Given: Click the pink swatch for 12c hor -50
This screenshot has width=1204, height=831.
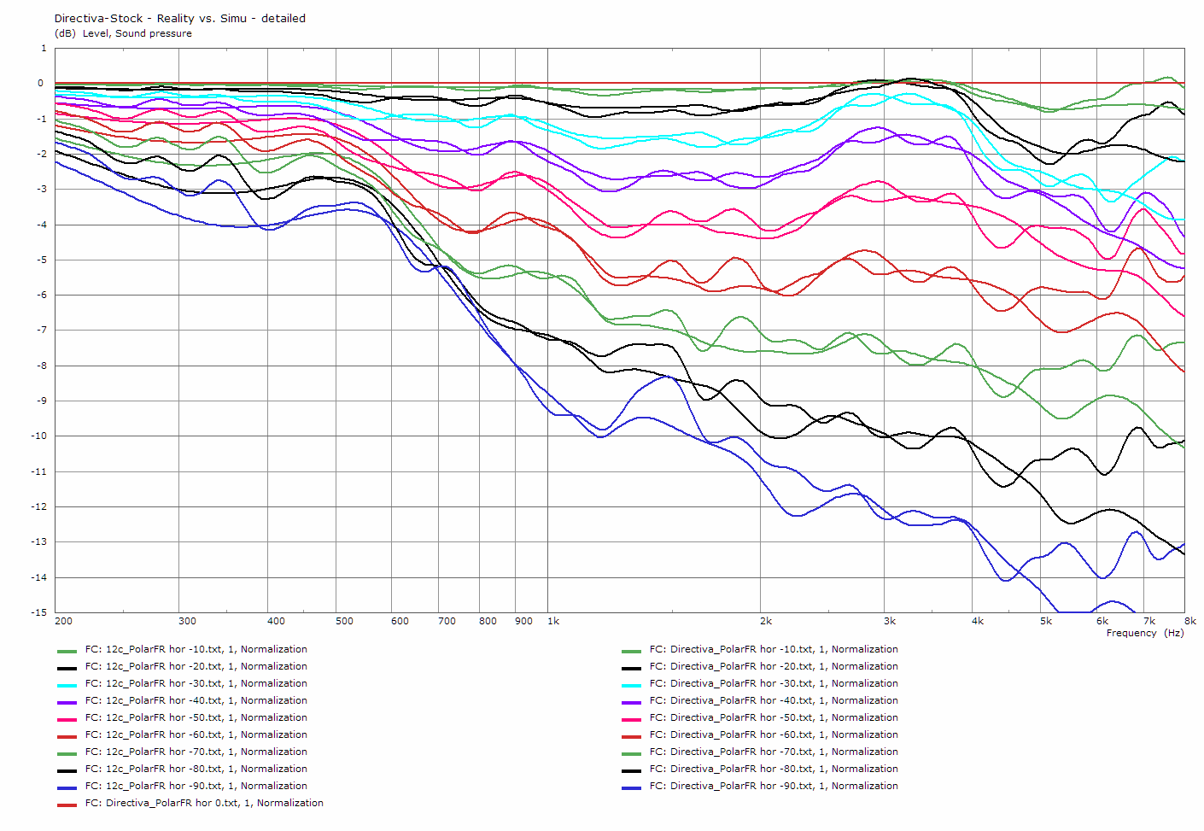Looking at the screenshot, I should (x=67, y=719).
